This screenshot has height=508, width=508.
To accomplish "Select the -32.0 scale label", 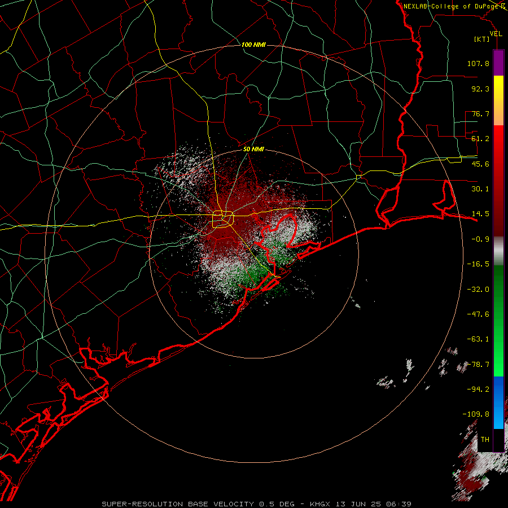I will pyautogui.click(x=478, y=290).
